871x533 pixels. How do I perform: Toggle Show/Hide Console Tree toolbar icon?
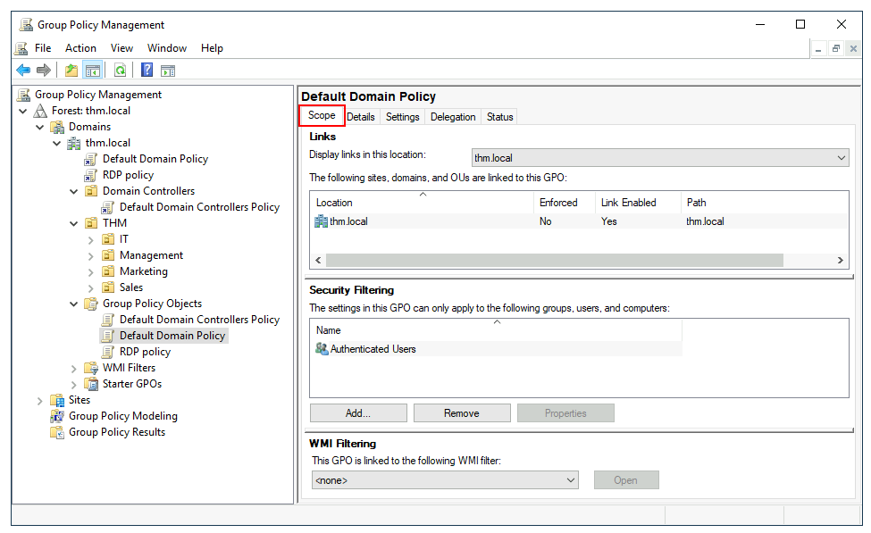pos(93,71)
